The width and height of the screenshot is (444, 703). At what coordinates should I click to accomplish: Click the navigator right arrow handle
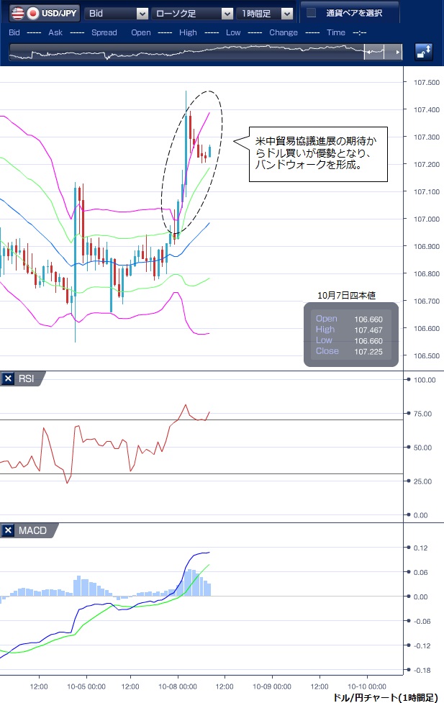(398, 52)
